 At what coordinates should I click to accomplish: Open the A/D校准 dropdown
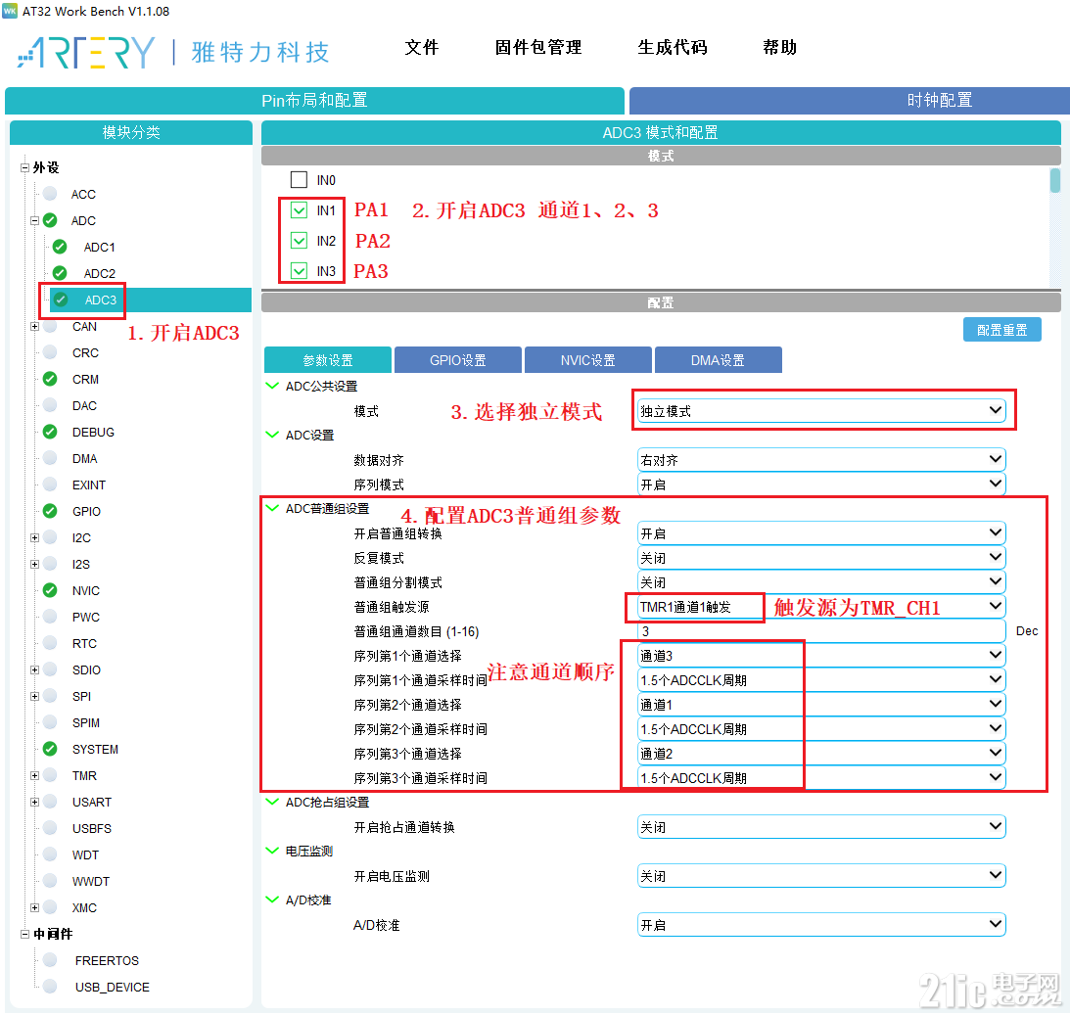(x=821, y=925)
